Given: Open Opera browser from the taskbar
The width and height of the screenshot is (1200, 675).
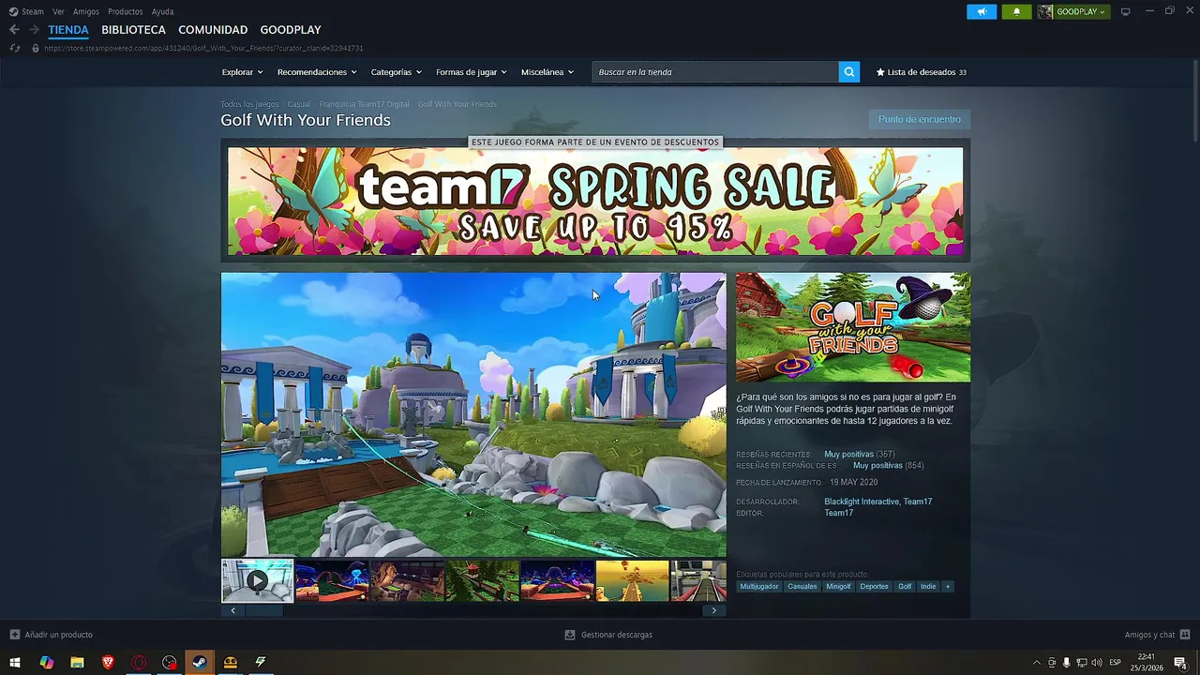Looking at the screenshot, I should [x=139, y=663].
